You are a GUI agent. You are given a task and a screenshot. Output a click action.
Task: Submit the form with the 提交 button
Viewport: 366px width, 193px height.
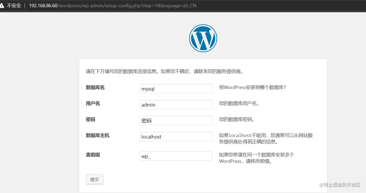click(x=95, y=179)
